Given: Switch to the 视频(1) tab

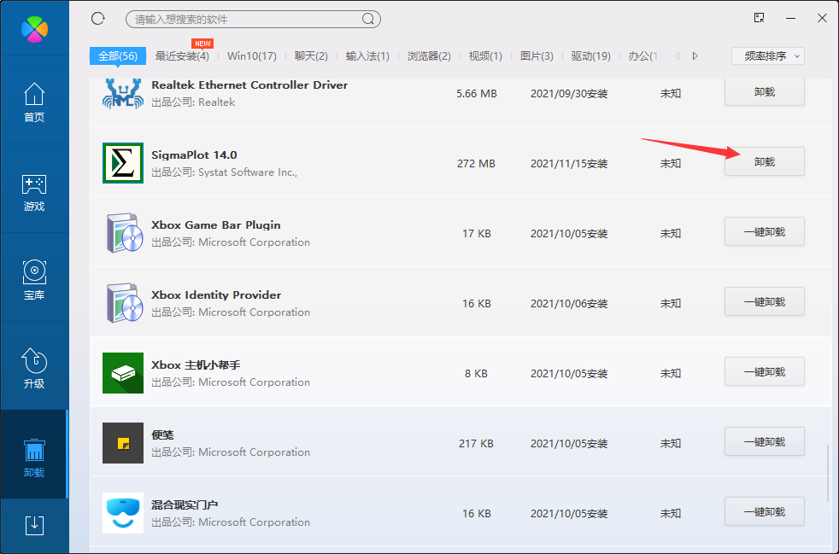Looking at the screenshot, I should tap(485, 56).
